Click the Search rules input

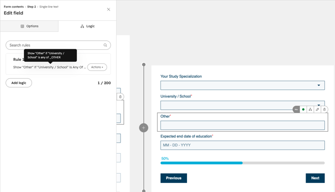pos(58,45)
